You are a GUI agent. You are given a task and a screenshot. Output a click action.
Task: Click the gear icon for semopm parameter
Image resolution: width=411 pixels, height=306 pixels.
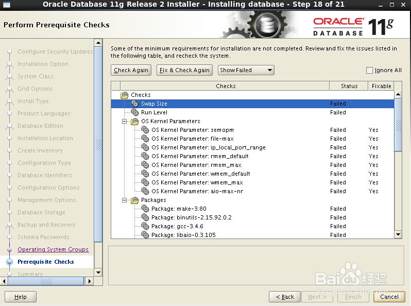tap(145, 130)
